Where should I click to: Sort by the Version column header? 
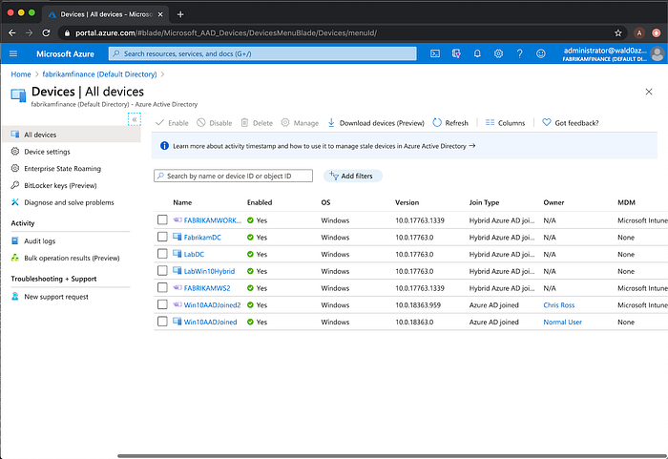407,203
